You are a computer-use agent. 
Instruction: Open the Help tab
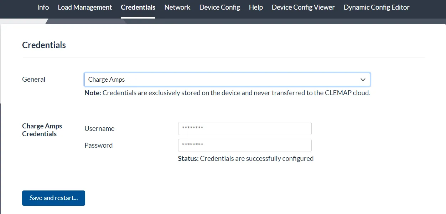(256, 7)
